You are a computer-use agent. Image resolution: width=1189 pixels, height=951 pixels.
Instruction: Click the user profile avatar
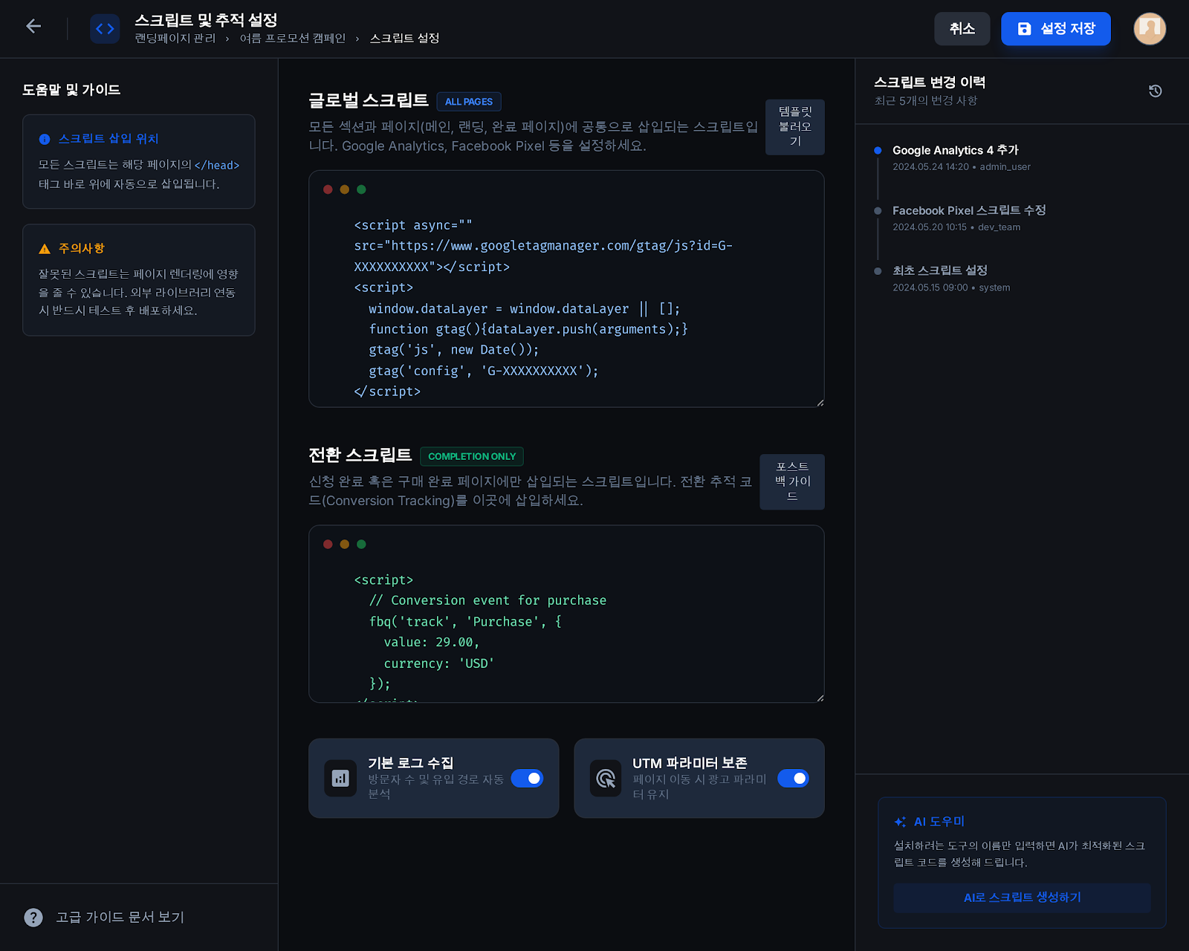[x=1149, y=29]
